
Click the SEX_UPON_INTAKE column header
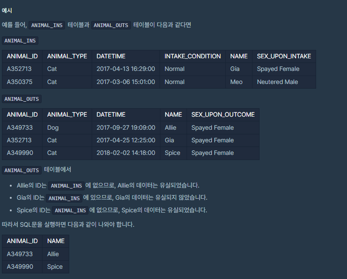pyautogui.click(x=284, y=56)
